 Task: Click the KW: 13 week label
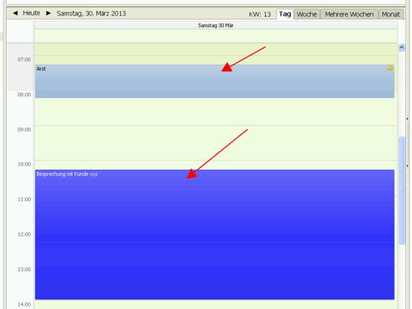tap(259, 14)
